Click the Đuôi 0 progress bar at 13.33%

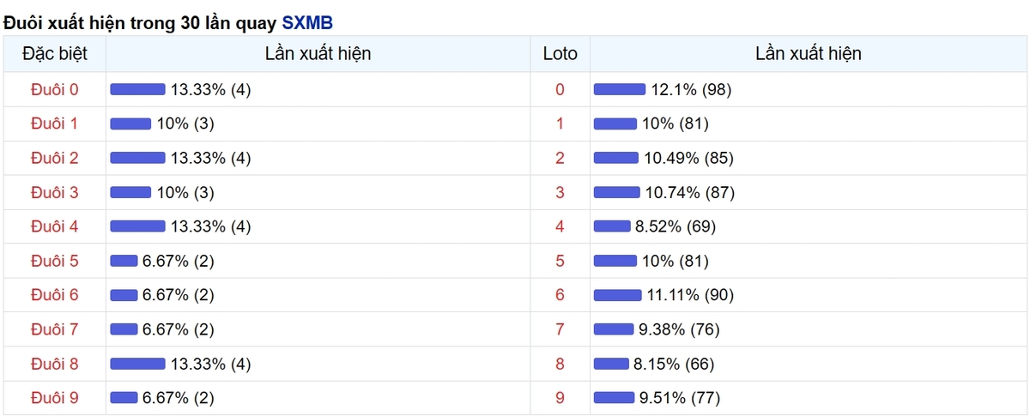coord(137,89)
